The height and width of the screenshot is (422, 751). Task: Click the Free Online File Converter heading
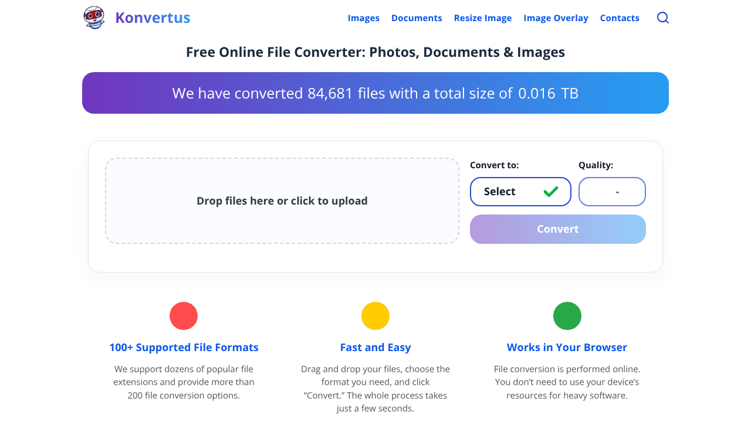pos(375,52)
